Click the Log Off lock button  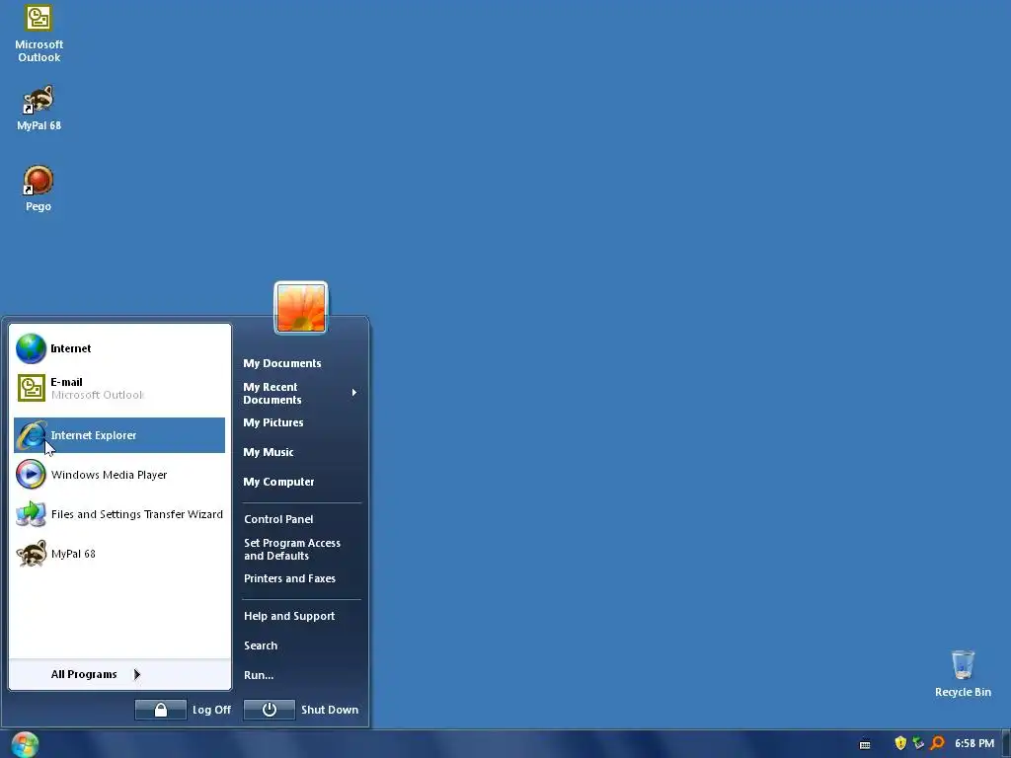[x=161, y=710]
